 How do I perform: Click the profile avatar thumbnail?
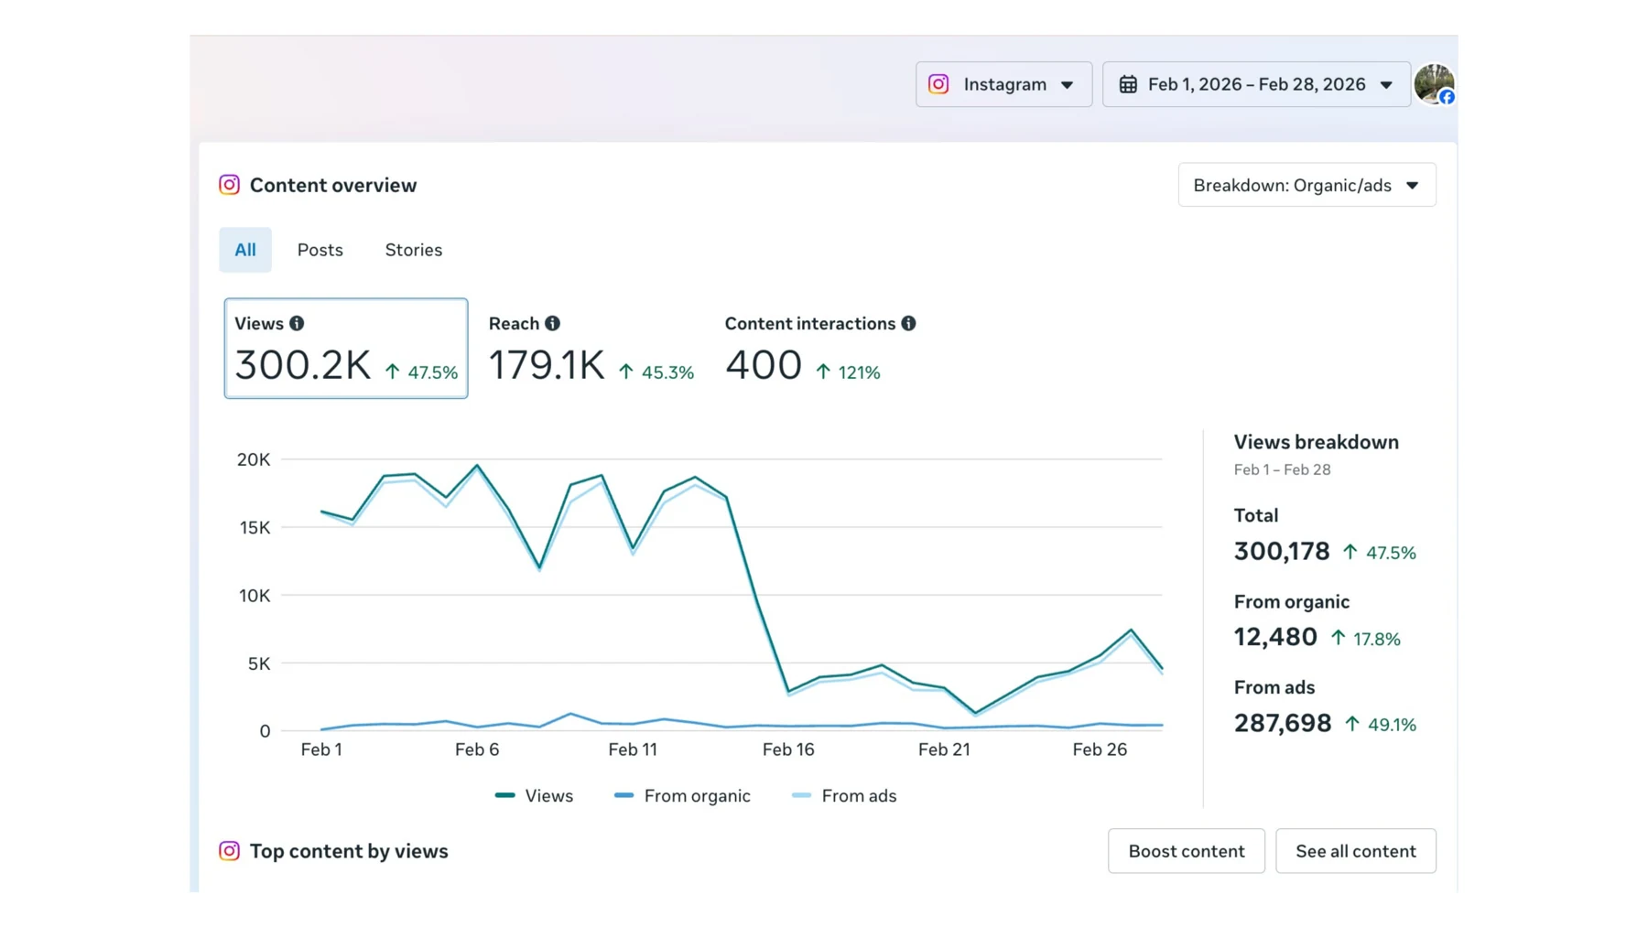coord(1434,84)
